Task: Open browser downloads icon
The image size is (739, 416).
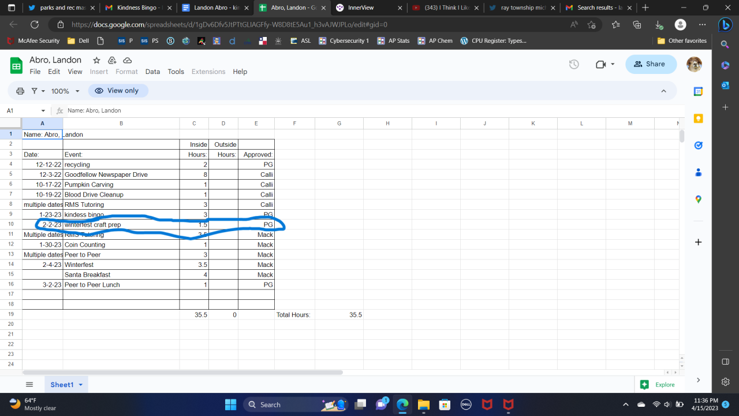Action: pos(659,25)
